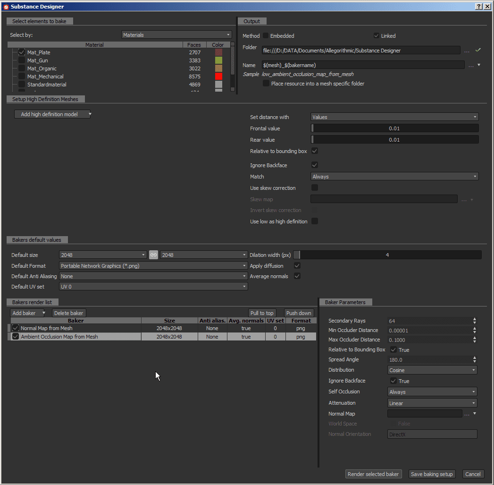
Task: Adjust Spread Angle stepper arrows
Action: click(x=475, y=359)
